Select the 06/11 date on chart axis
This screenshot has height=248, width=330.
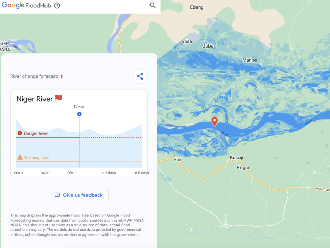45,173
